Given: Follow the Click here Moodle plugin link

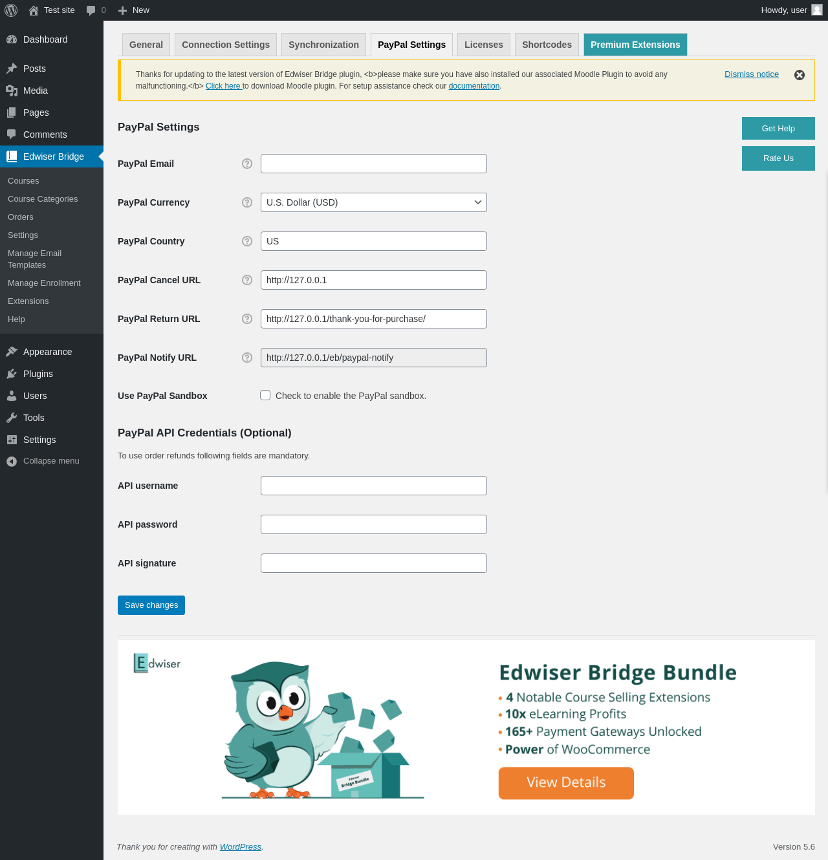Looking at the screenshot, I should (224, 86).
